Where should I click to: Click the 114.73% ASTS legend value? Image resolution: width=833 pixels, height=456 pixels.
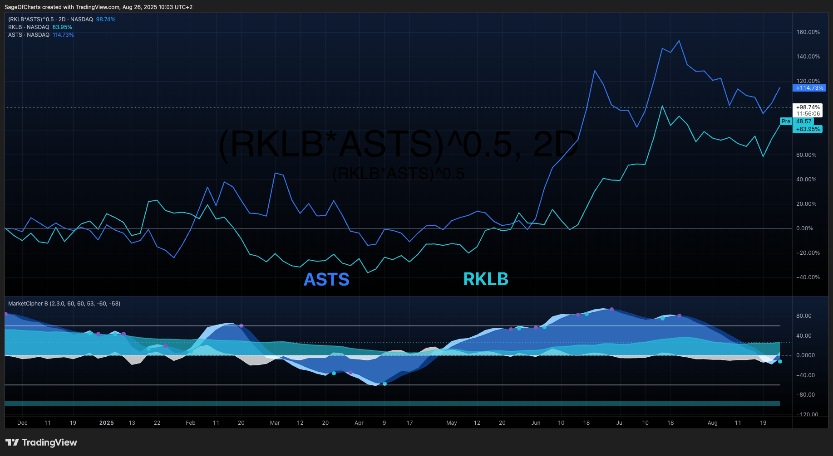point(63,35)
